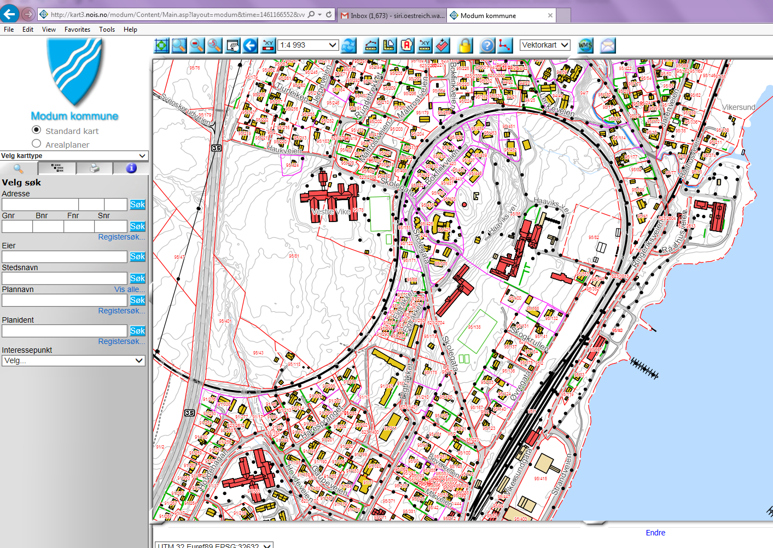Focus the Stedsnavn text input field
This screenshot has width=773, height=548.
coord(65,278)
